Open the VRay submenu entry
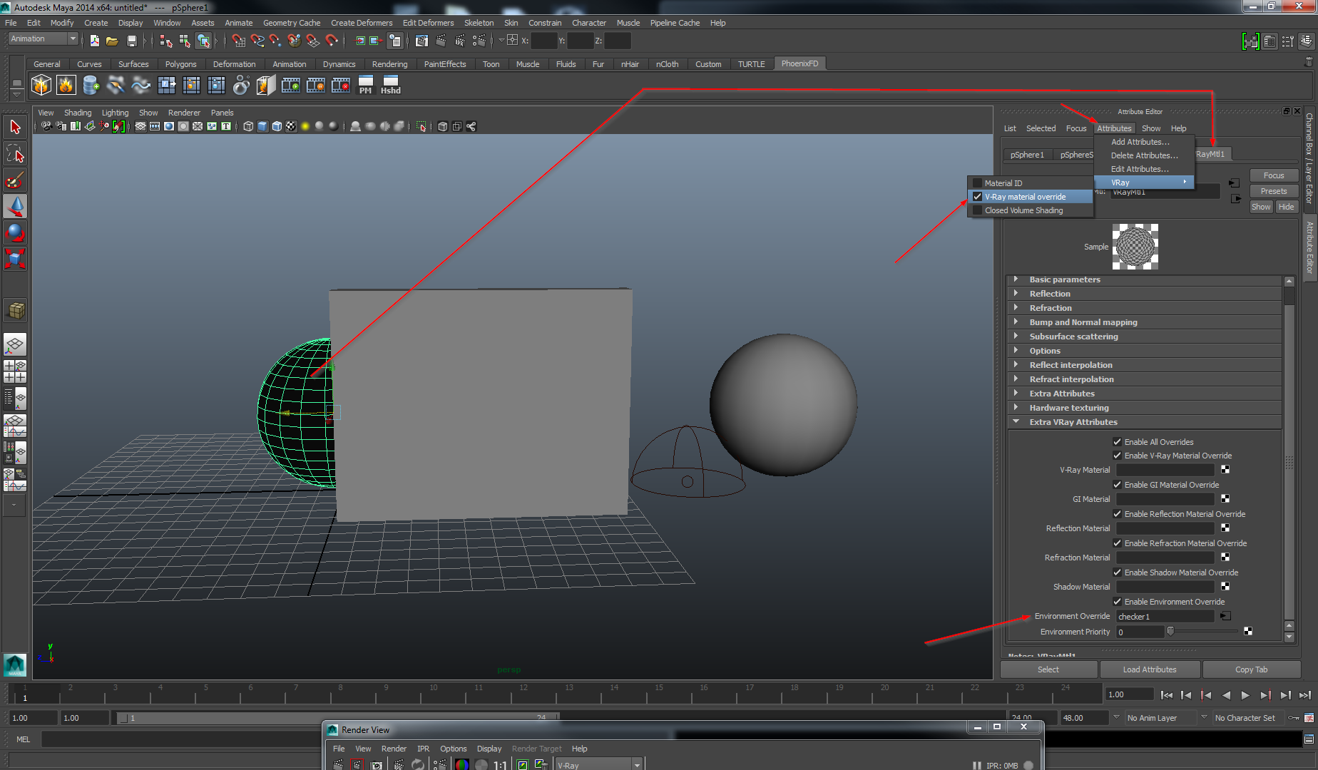Image resolution: width=1318 pixels, height=770 pixels. pos(1145,183)
